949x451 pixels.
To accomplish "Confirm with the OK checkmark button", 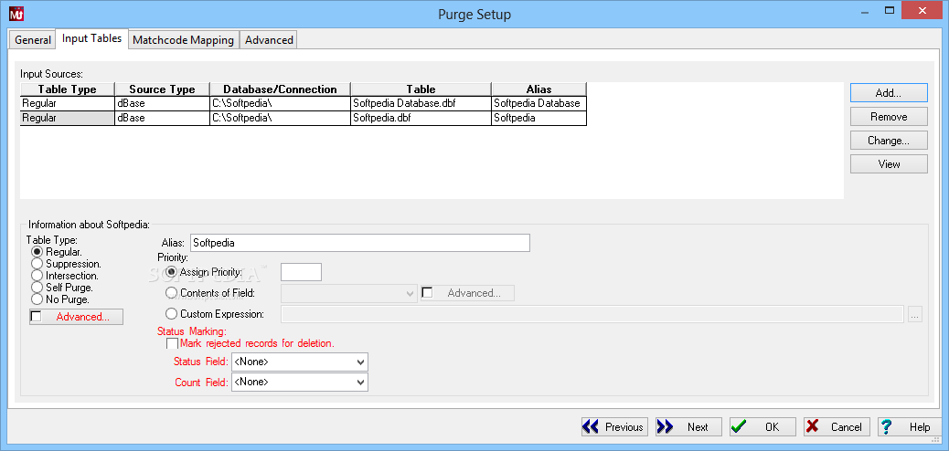I will 762,427.
